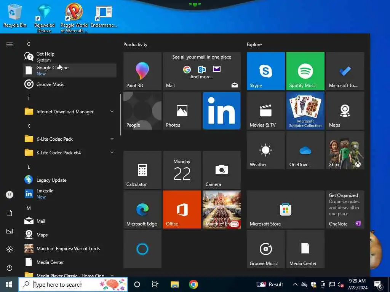Screen dimensions: 390x292
Task: Select the Productivity group heading
Action: point(135,44)
